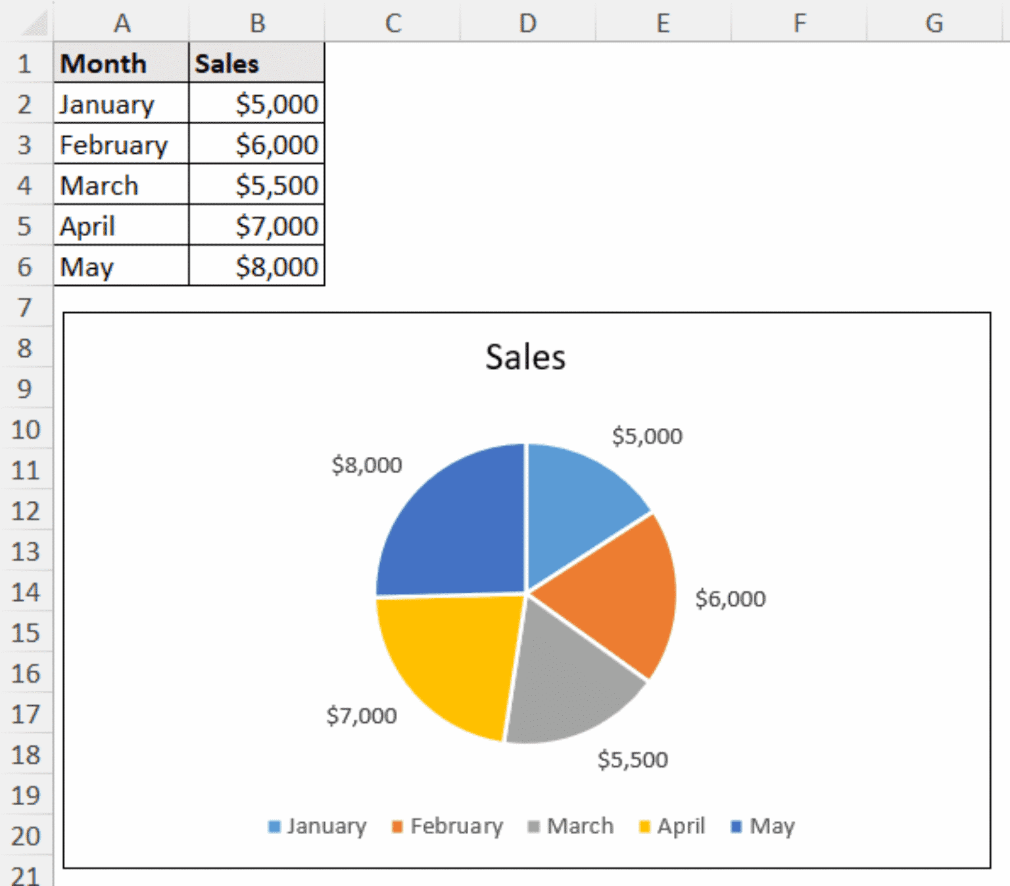This screenshot has height=886, width=1010.
Task: Select the Month header cell
Action: click(x=120, y=63)
